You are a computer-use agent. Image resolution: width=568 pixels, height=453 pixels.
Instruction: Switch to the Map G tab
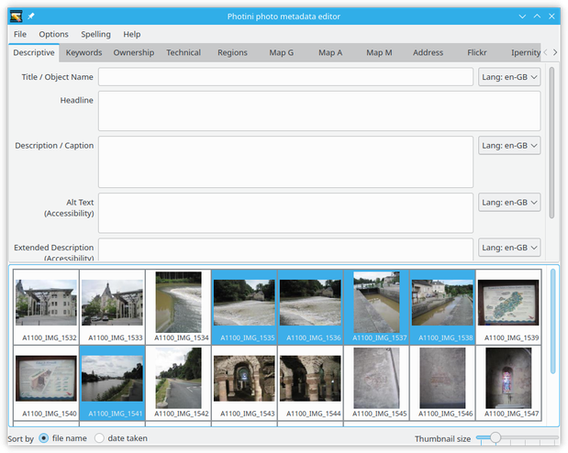[x=281, y=53]
